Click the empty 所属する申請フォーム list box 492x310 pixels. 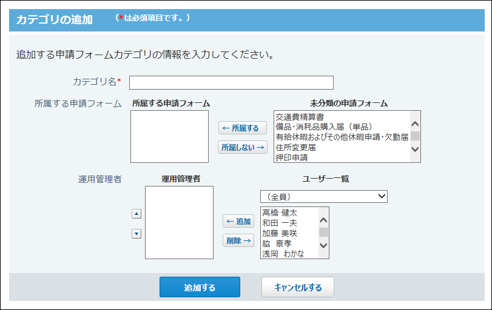pyautogui.click(x=169, y=136)
